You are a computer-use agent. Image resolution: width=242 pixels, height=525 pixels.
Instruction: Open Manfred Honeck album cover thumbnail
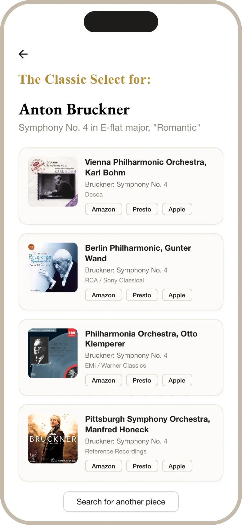click(53, 439)
